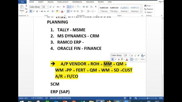The width and height of the screenshot is (182, 102).
Task: Open the Numbering list dropdown in ribbon
Action: click(75, 7)
